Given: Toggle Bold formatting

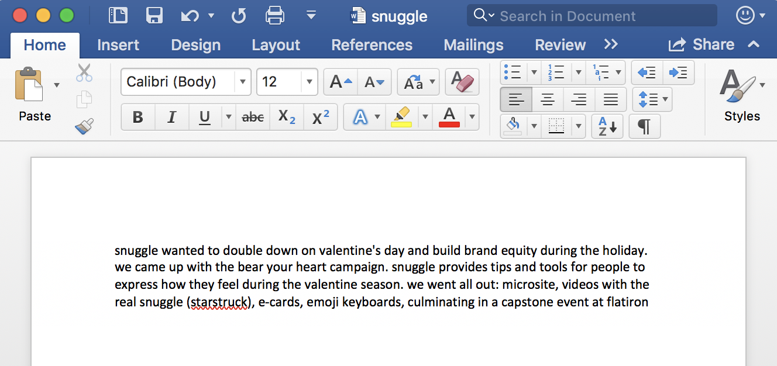Looking at the screenshot, I should tap(138, 117).
